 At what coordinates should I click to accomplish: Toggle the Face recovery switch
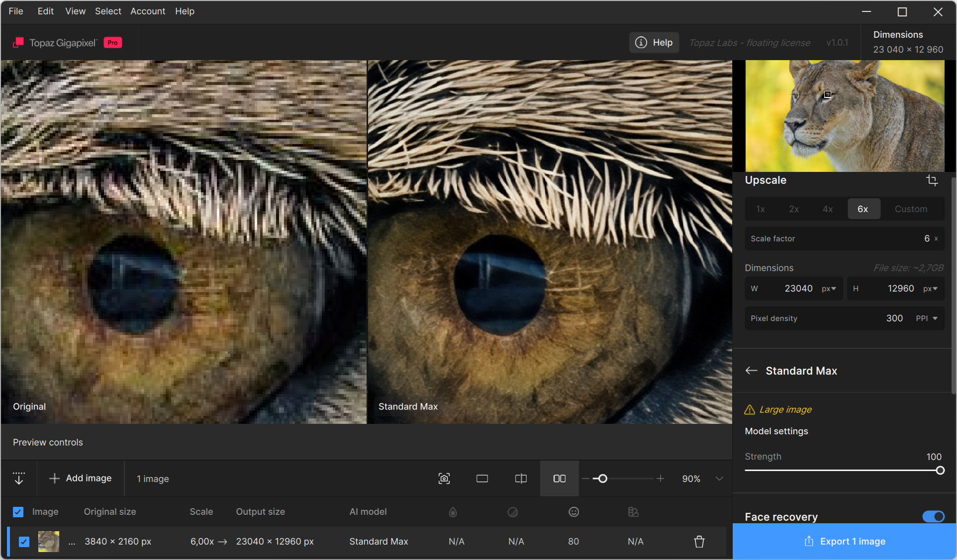pyautogui.click(x=933, y=517)
